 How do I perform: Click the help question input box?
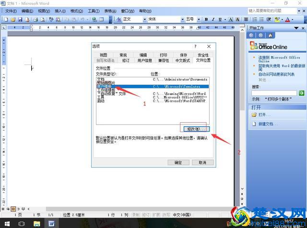[x=272, y=11]
